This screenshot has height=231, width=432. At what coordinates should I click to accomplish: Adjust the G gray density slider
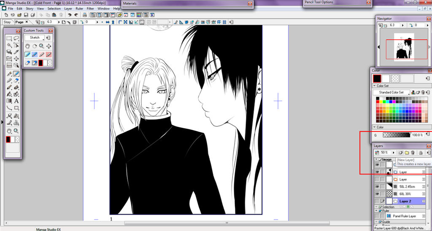397,135
